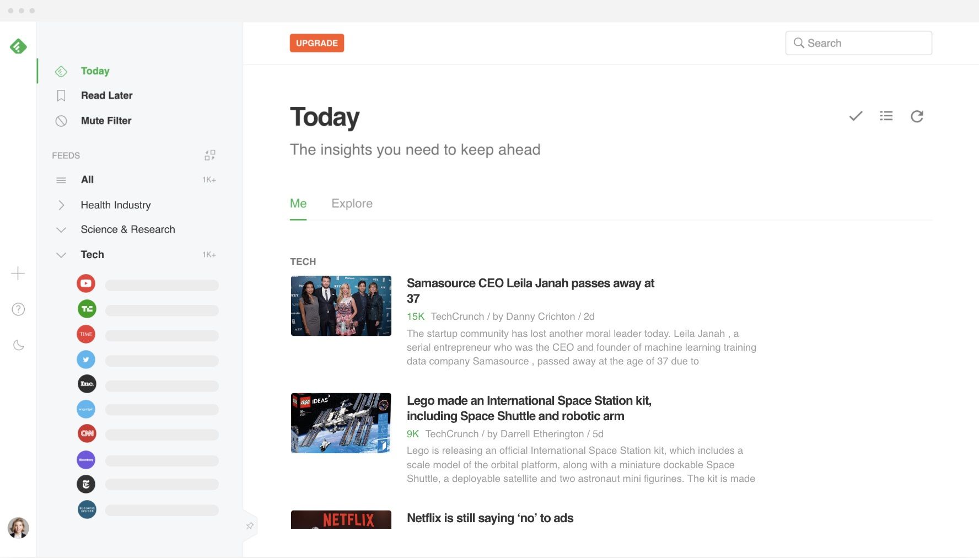Viewport: 979px width, 558px height.
Task: Click the orange UPGRADE button
Action: tap(317, 42)
